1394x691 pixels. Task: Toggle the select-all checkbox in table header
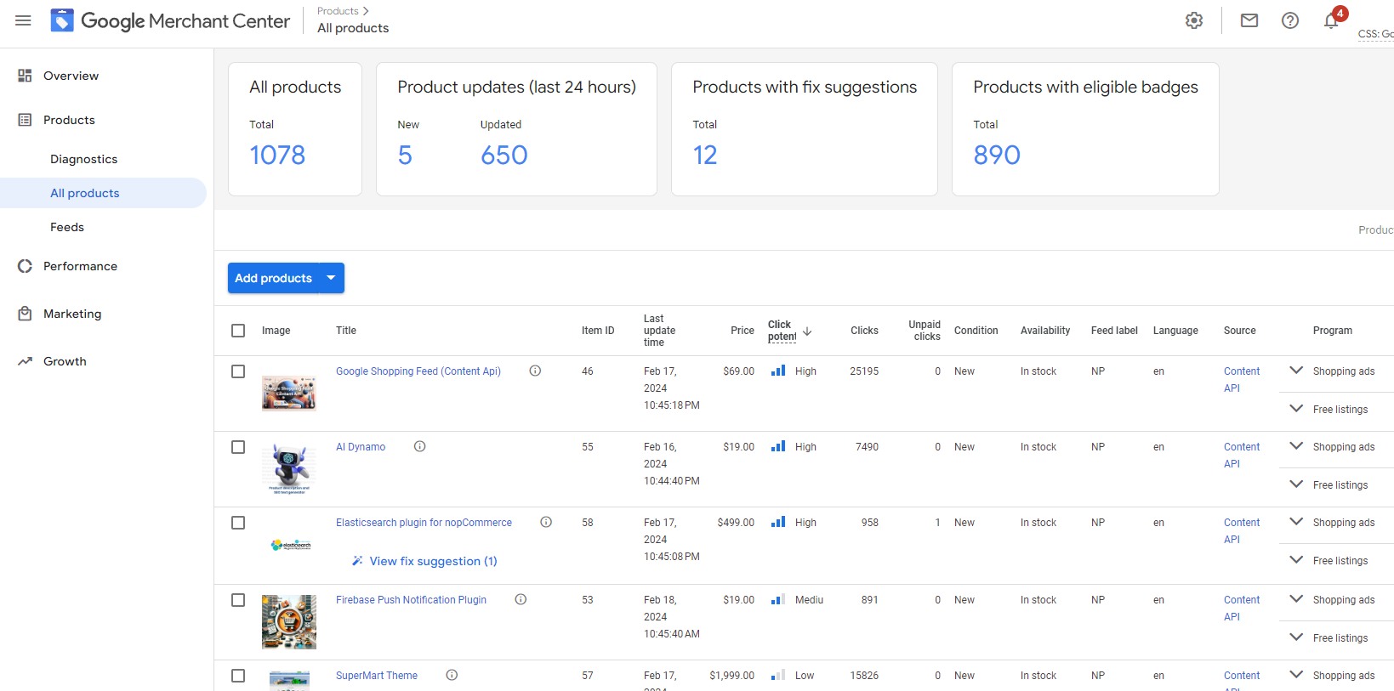pos(238,331)
